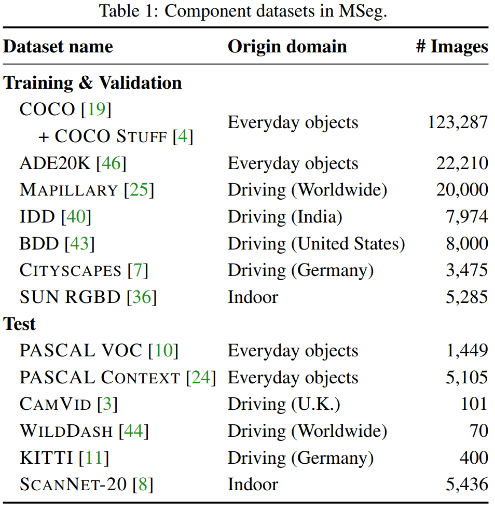Select the '8,000' value for BDD

tap(467, 243)
